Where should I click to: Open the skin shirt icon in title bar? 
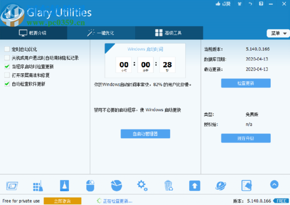[x=240, y=4]
